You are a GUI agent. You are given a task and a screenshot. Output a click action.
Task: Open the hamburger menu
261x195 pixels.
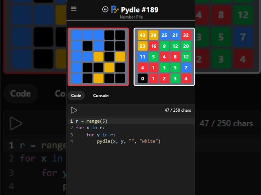tap(73, 9)
